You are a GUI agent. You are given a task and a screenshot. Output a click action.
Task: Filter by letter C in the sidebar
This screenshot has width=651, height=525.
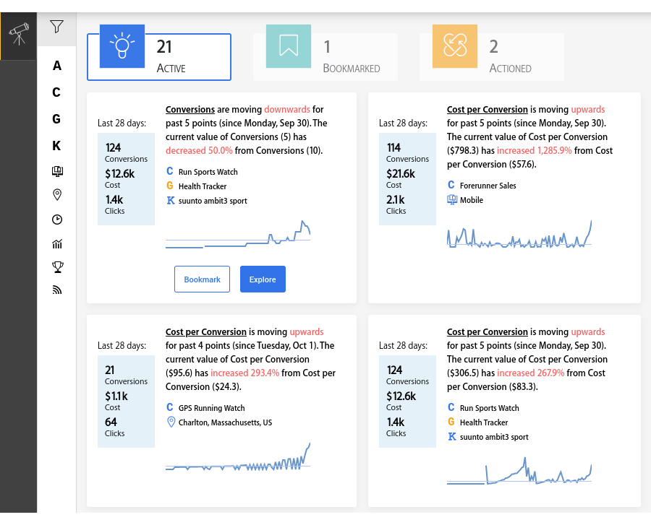pos(56,92)
